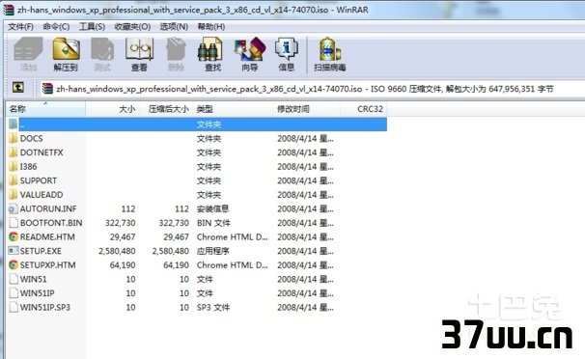This screenshot has width=585, height=359.
Task: Go up one folder level arrow
Action: pyautogui.click(x=18, y=88)
